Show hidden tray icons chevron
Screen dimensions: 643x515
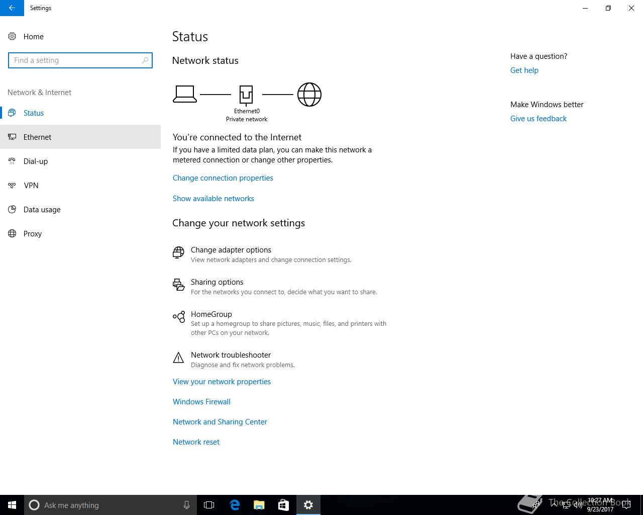point(554,505)
